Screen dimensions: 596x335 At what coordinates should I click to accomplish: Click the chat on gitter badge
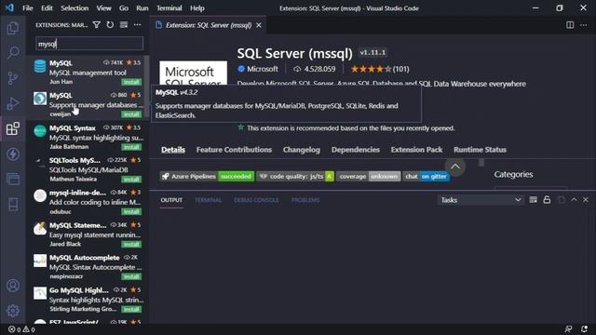(427, 176)
